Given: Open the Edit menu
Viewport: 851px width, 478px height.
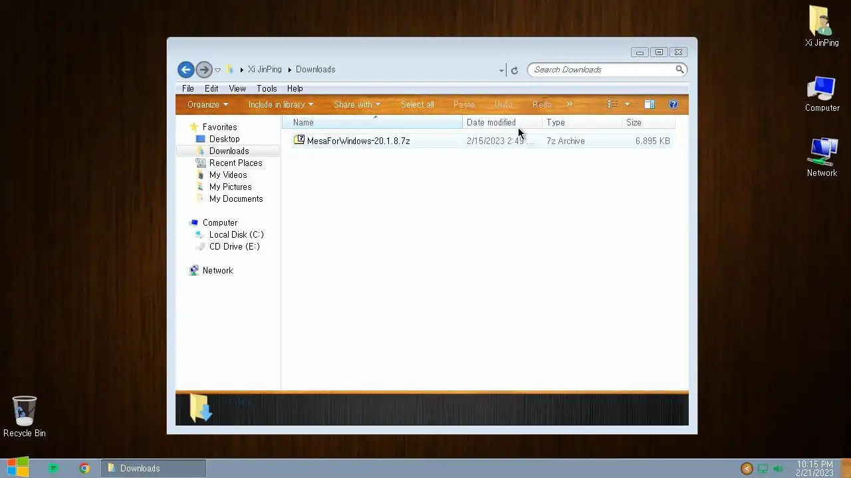Looking at the screenshot, I should tap(211, 88).
